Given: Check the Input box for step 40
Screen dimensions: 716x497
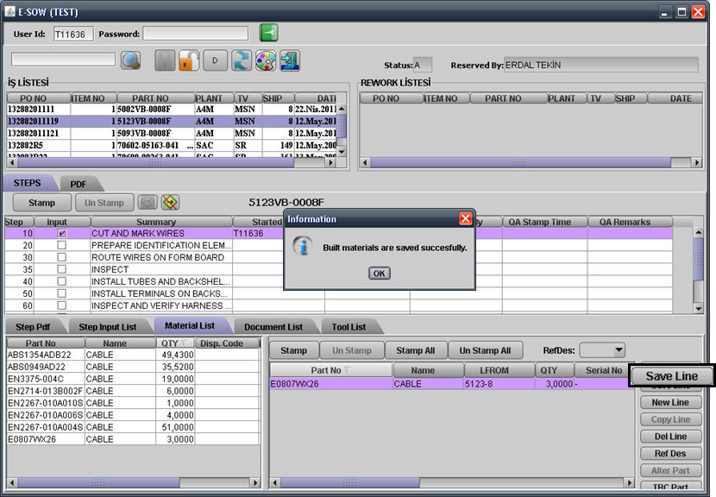Looking at the screenshot, I should coord(61,281).
